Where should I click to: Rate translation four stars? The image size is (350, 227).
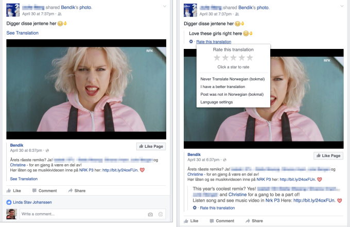[242, 58]
